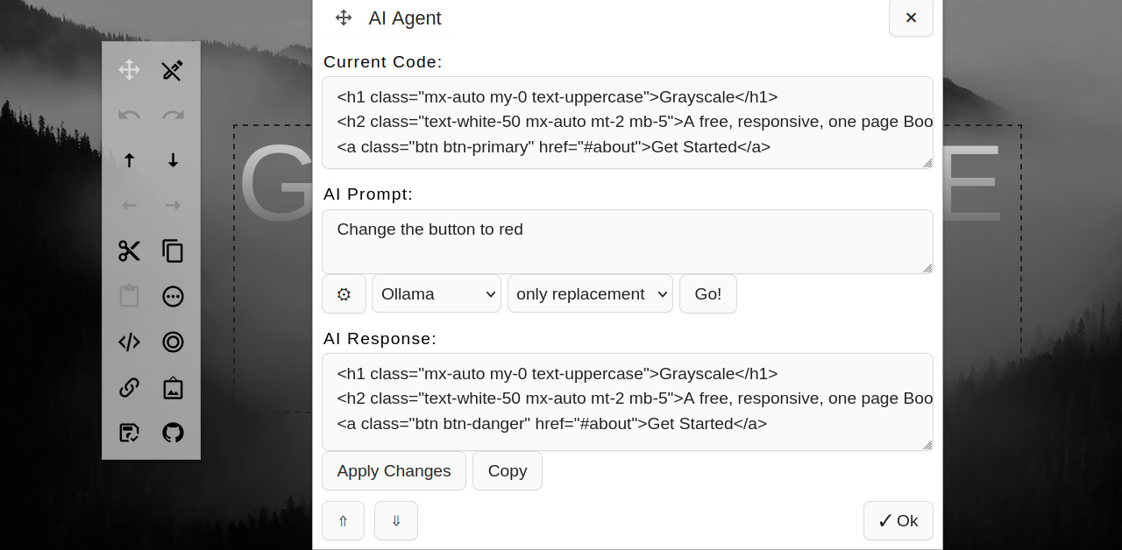Open the Ollama model dropdown
1122x550 pixels.
click(x=436, y=293)
